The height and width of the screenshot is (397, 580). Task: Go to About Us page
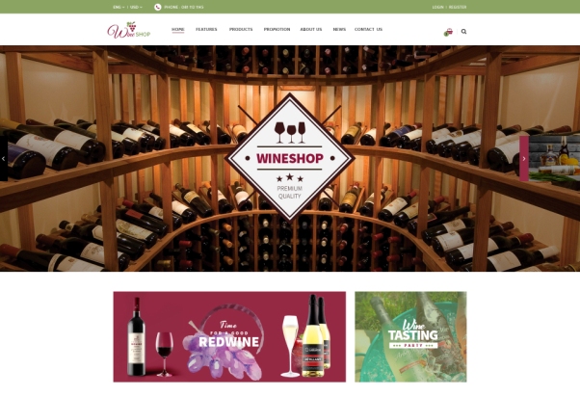[x=311, y=29]
